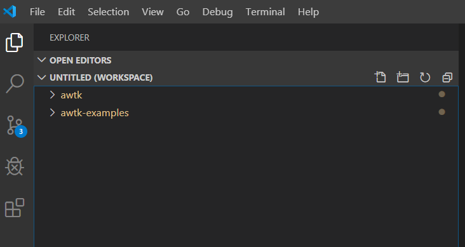The height and width of the screenshot is (247, 465).
Task: Open the Explorer view in activity bar
Action: coord(14,43)
